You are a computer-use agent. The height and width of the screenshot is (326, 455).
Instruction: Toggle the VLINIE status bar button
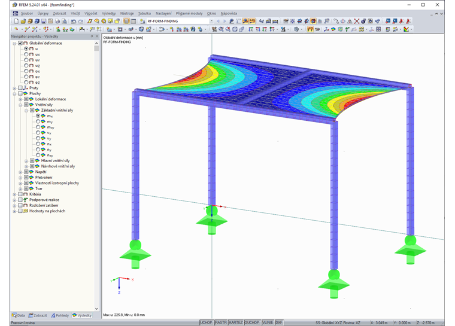[268, 322]
